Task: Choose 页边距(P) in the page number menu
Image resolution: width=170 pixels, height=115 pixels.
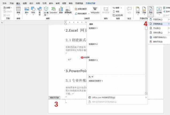Action: tap(159, 28)
